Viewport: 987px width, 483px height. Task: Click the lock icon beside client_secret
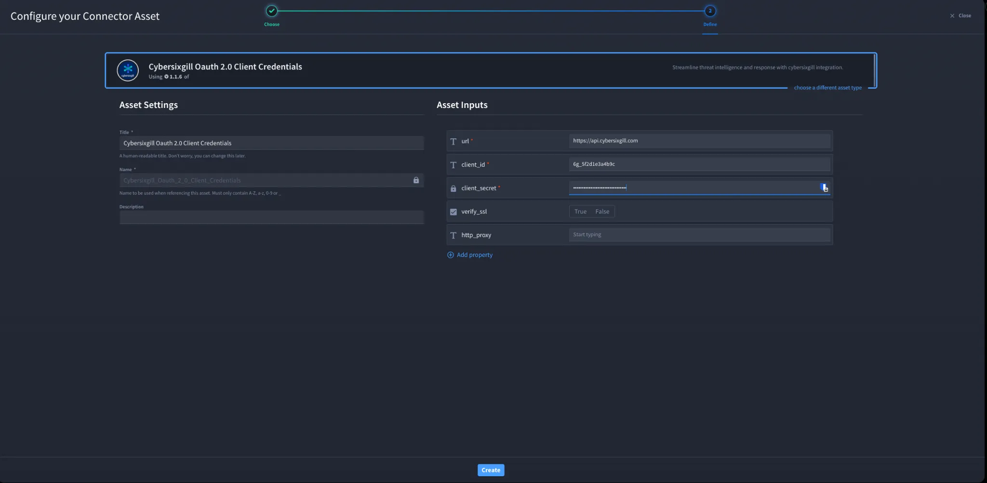pyautogui.click(x=453, y=188)
